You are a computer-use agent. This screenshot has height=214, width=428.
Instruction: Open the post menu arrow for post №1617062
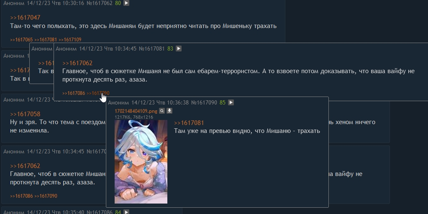(x=126, y=3)
